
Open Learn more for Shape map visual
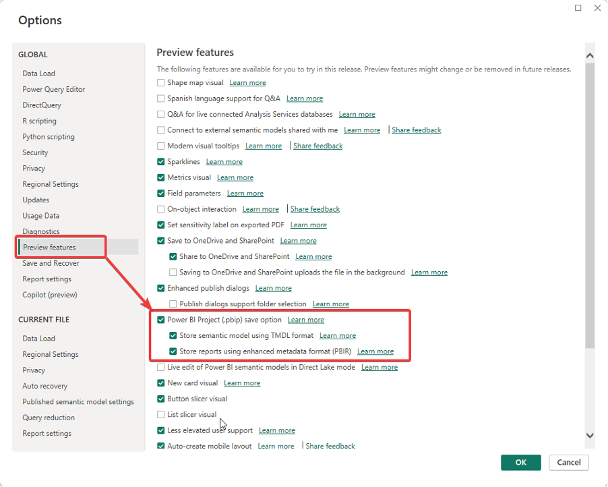point(248,83)
